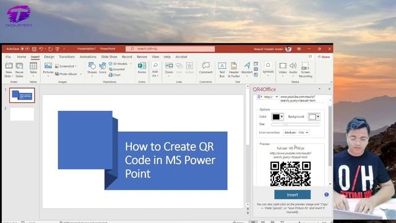The width and height of the screenshot is (396, 223).
Task: Click the Size slider in QR4Office
Action: coord(296,125)
